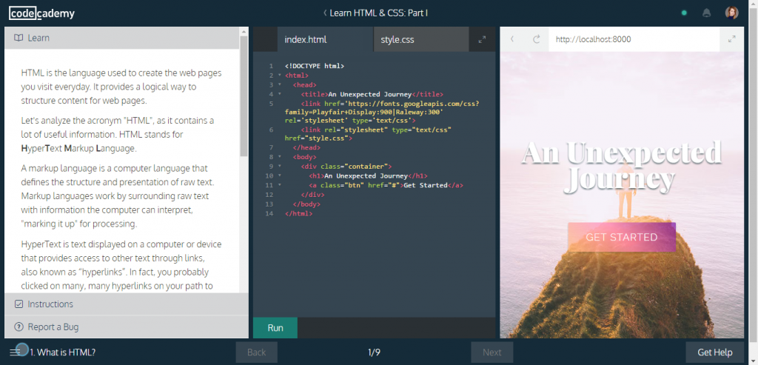Click the div class="container" code line
This screenshot has width=758, height=365.
[x=346, y=167]
